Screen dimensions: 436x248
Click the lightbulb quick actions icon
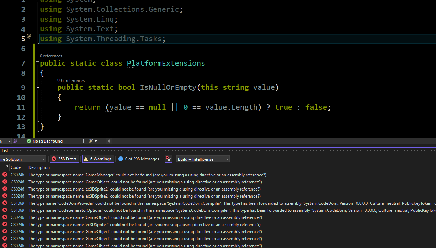point(29,37)
